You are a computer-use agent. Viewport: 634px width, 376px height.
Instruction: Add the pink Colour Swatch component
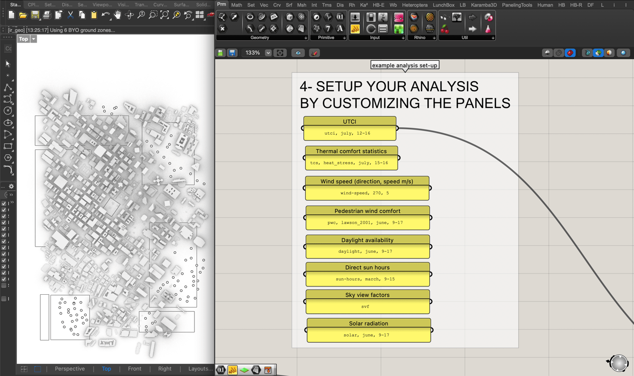click(x=399, y=17)
